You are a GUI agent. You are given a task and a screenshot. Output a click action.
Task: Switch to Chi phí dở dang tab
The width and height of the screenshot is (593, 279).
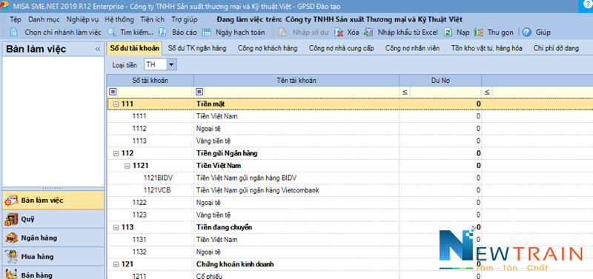556,48
